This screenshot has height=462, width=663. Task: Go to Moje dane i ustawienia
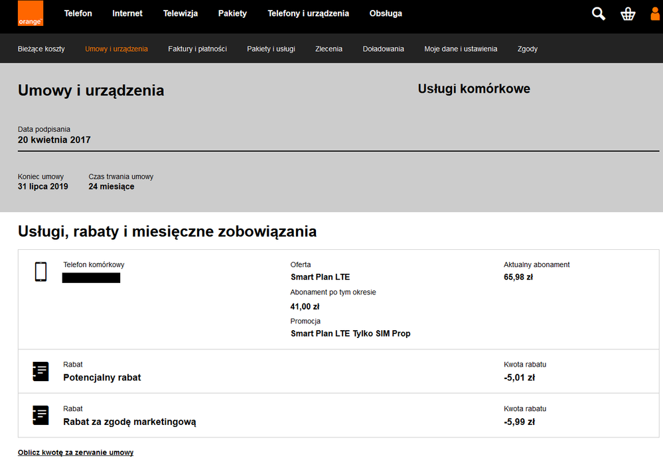(461, 49)
